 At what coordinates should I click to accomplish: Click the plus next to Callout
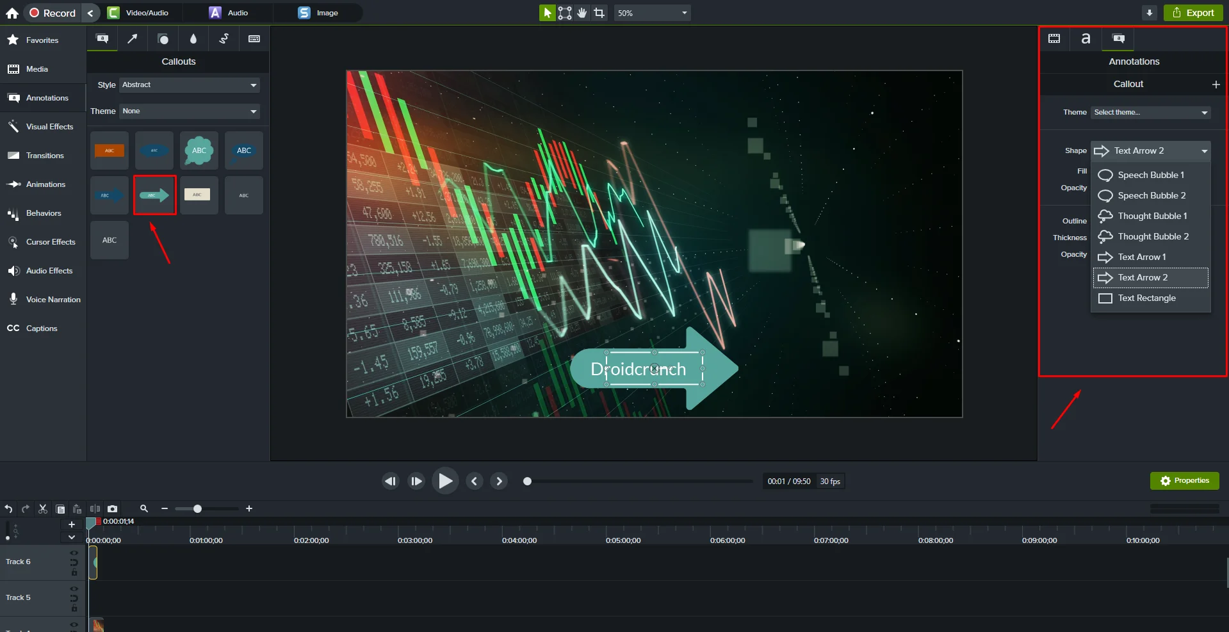coord(1216,84)
